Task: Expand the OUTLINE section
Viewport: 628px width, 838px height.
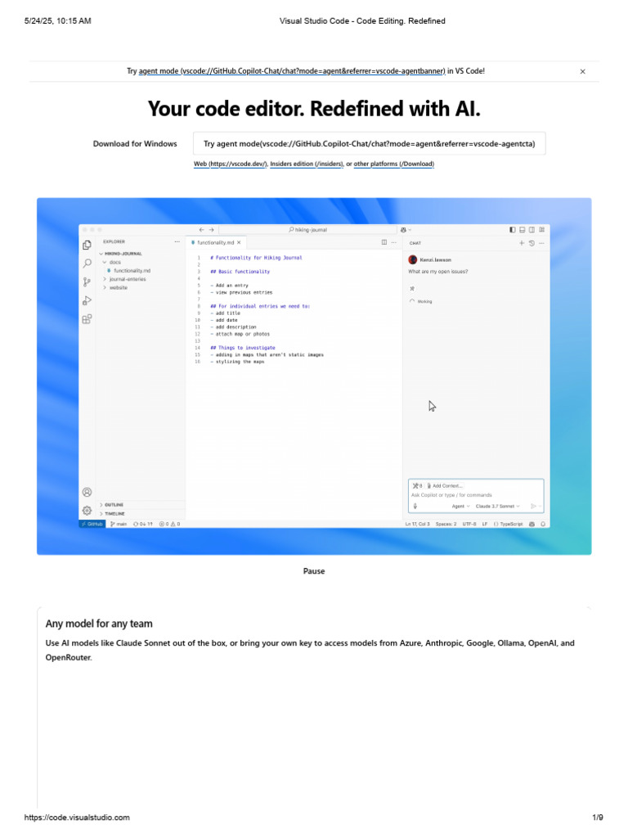Action: (x=111, y=504)
